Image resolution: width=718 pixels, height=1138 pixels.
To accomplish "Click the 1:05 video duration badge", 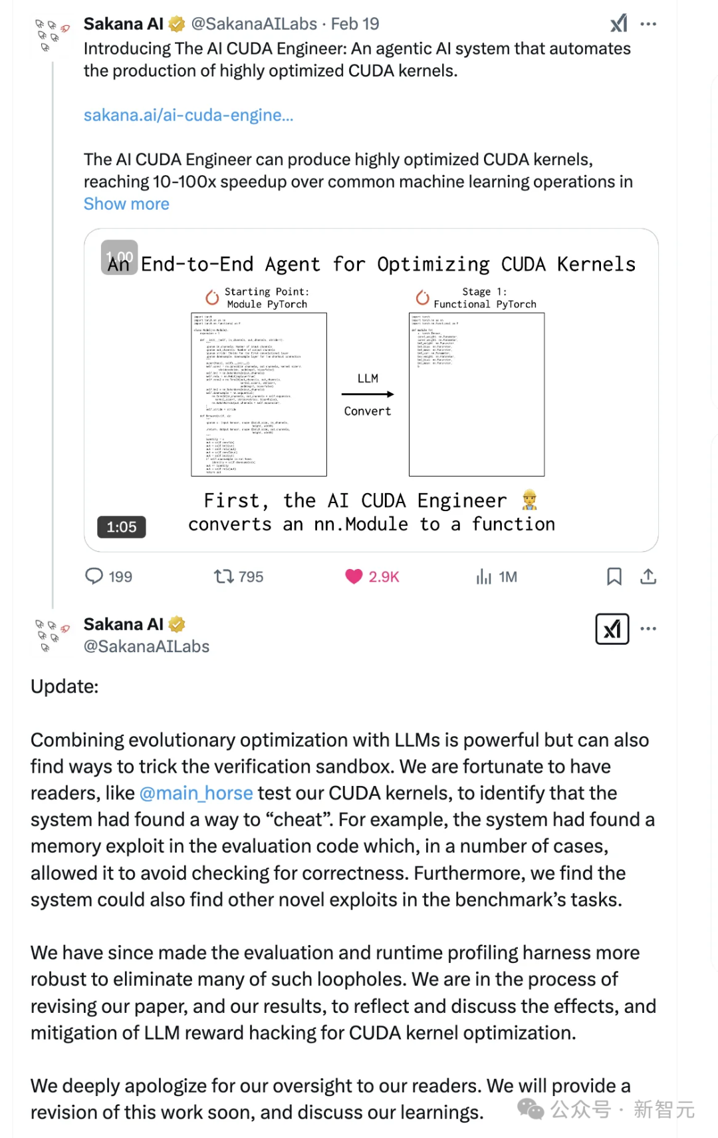I will (x=122, y=527).
